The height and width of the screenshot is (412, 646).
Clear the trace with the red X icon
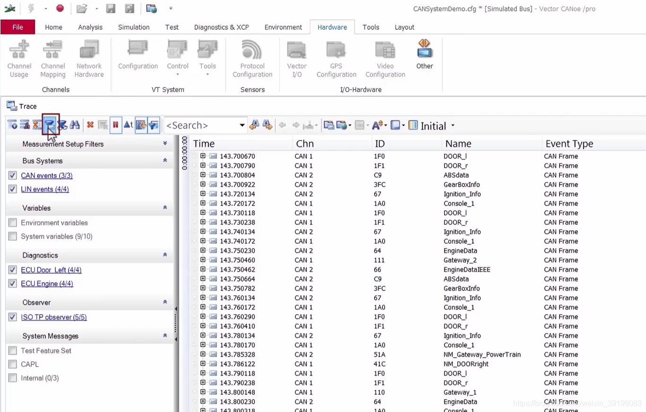(x=90, y=125)
